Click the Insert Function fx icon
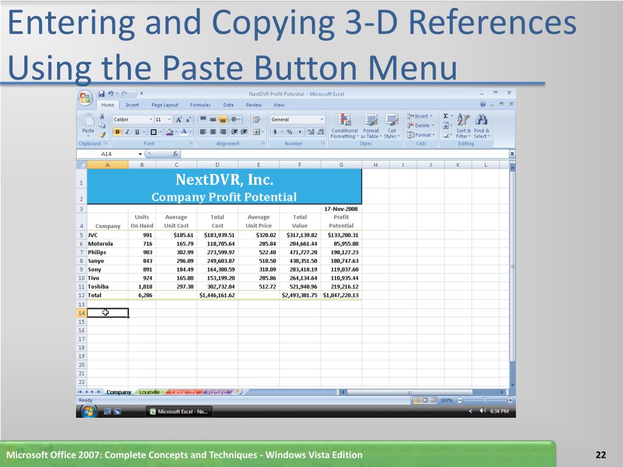Viewport: 623px width, 467px height. (175, 154)
